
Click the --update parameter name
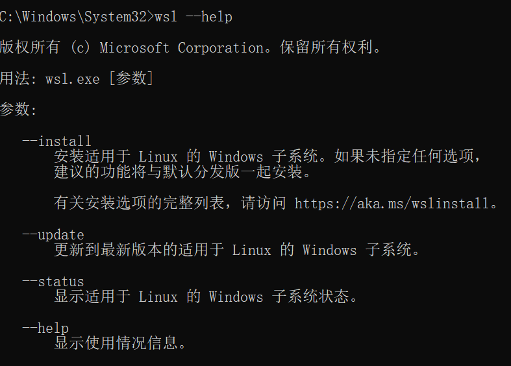click(x=53, y=235)
